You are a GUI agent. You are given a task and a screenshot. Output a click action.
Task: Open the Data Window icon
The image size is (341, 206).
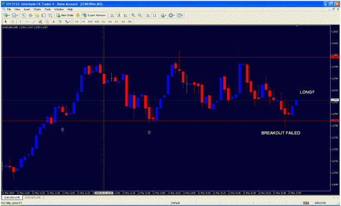click(x=31, y=15)
